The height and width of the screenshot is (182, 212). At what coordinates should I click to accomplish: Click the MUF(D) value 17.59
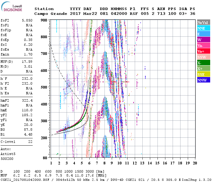pos(27,62)
